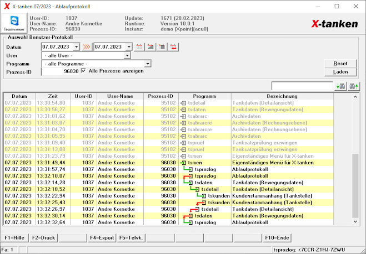This screenshot has width=366, height=254.
Task: Open help with the F1=Hilfe button
Action: pos(14,238)
